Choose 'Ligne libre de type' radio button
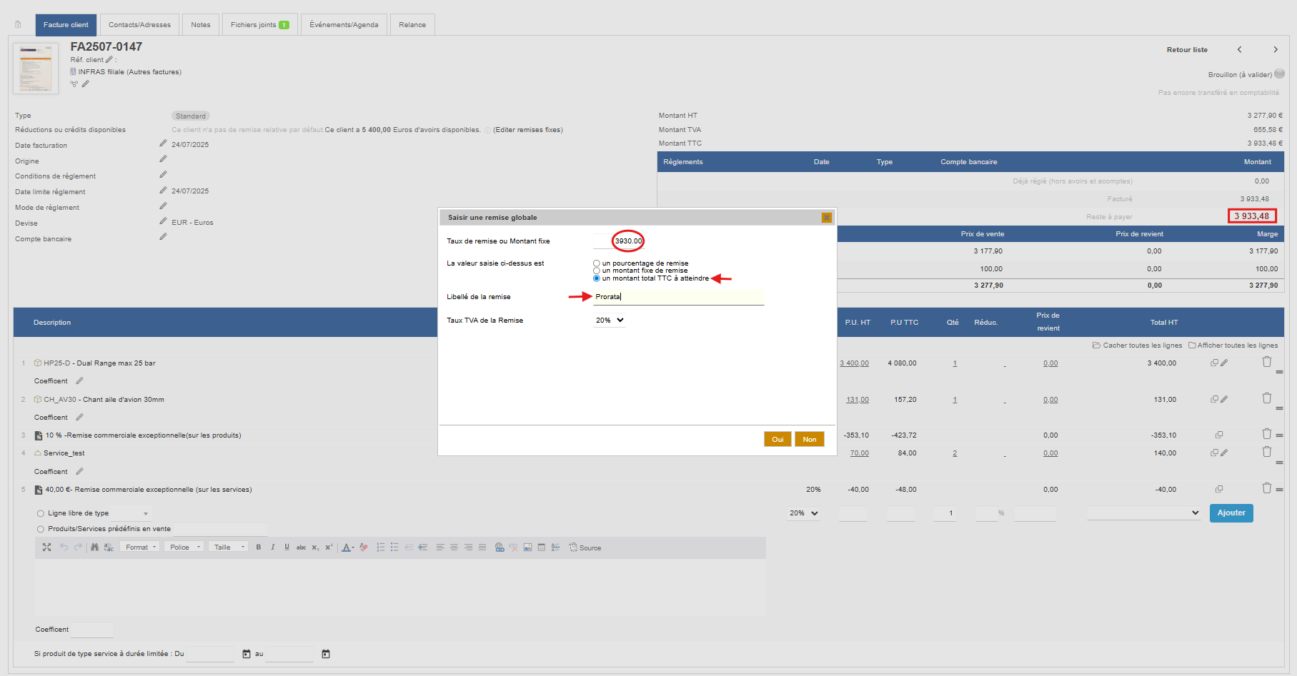The height and width of the screenshot is (676, 1297). pyautogui.click(x=41, y=513)
